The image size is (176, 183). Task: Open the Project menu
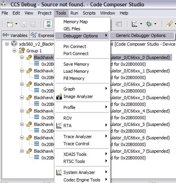pos(44,13)
